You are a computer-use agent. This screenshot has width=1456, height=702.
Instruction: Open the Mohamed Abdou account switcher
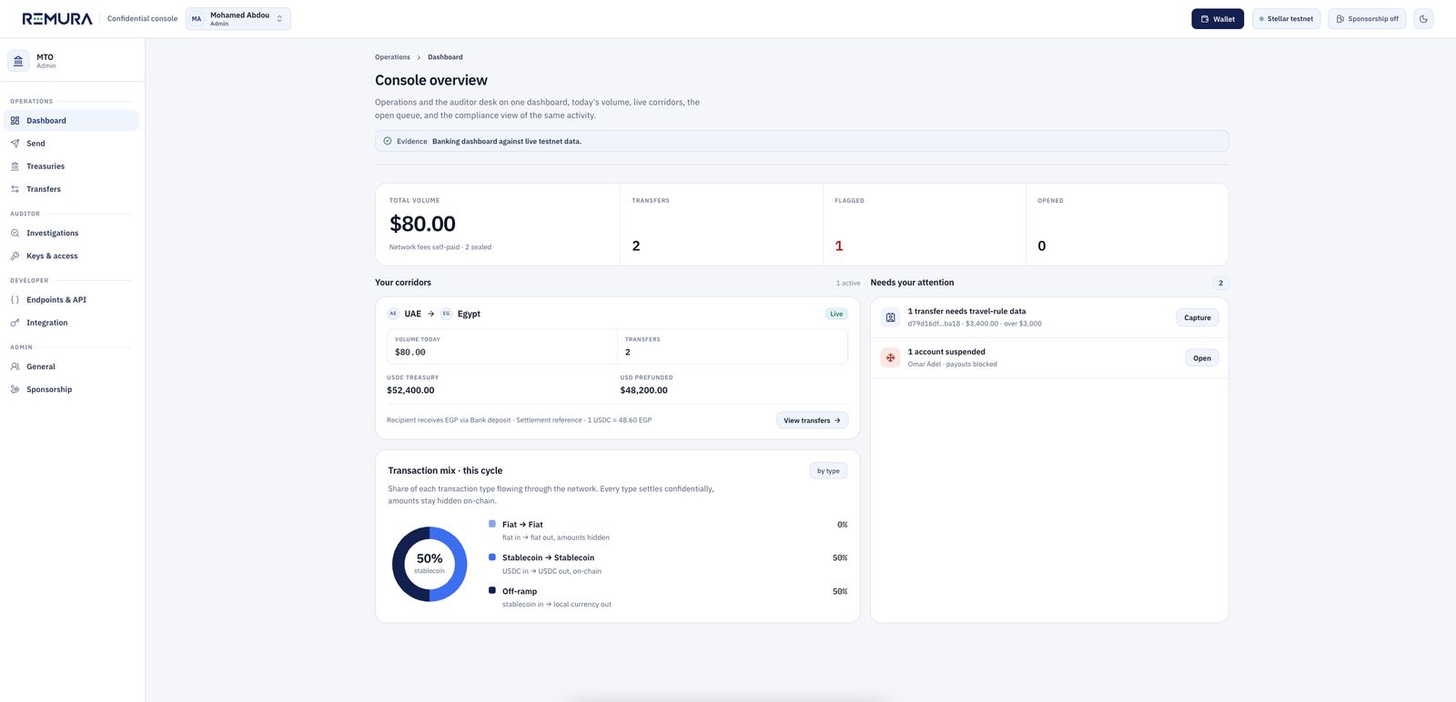tap(238, 18)
